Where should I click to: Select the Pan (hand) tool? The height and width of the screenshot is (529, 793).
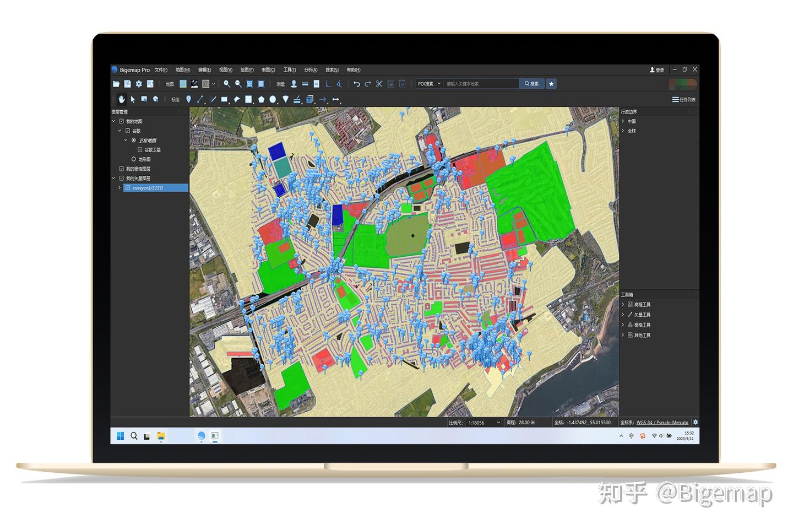[121, 100]
